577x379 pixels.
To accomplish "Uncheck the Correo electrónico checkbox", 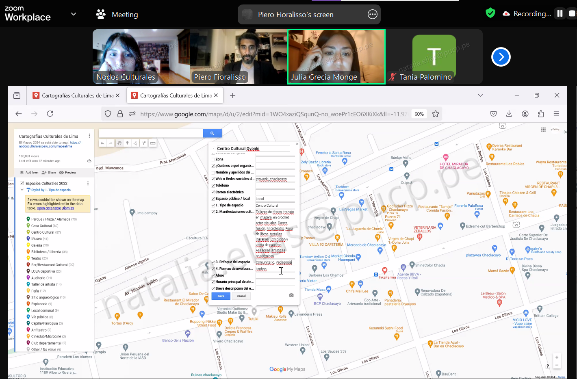I will click(213, 192).
